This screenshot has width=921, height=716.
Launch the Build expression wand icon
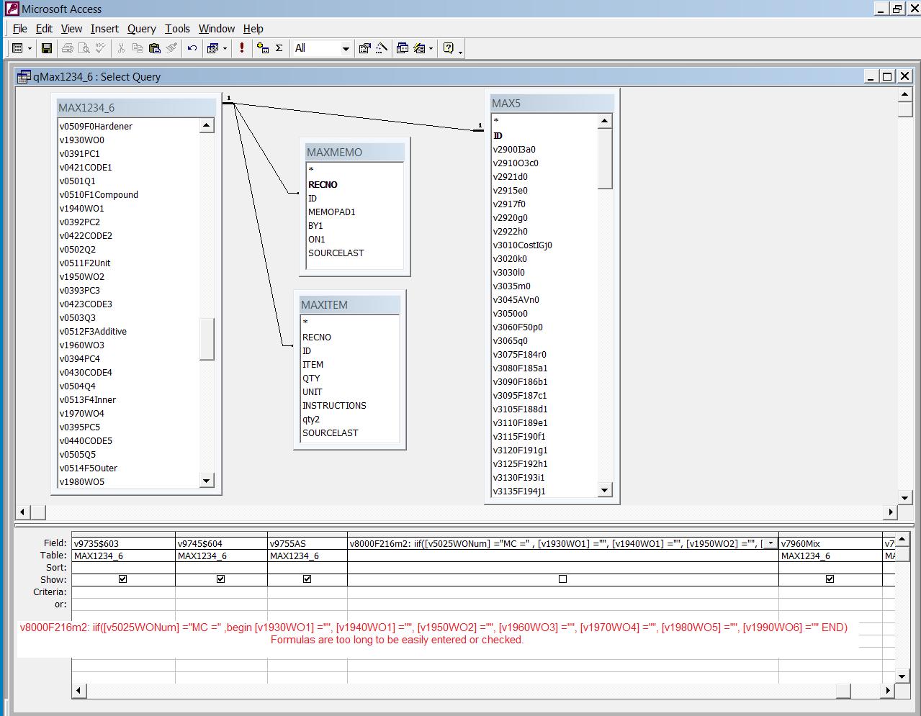(x=382, y=48)
